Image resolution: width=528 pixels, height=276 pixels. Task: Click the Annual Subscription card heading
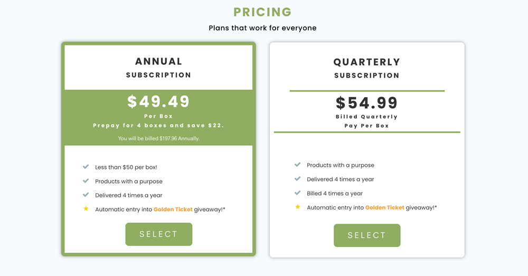tap(158, 67)
